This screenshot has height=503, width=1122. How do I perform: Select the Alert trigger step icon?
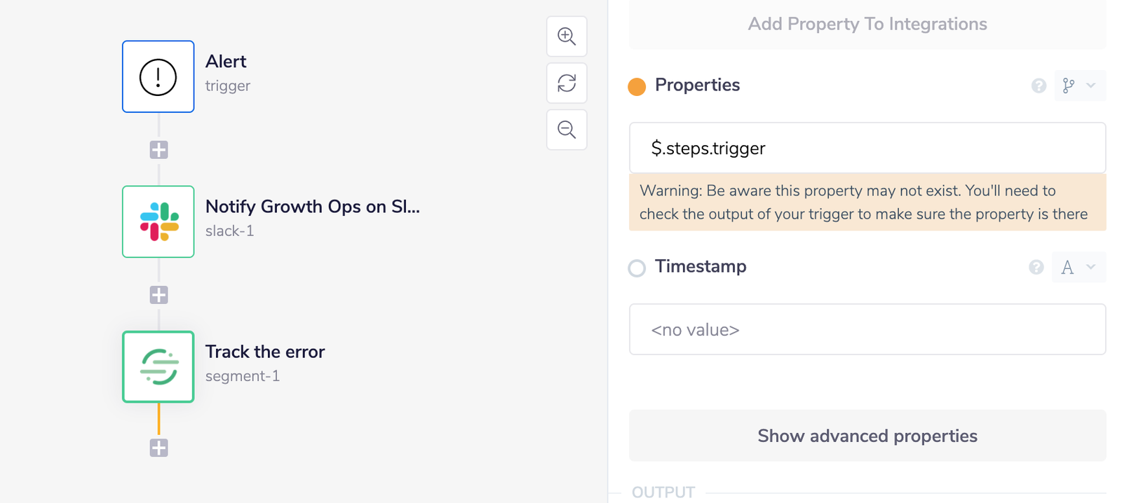click(x=158, y=76)
